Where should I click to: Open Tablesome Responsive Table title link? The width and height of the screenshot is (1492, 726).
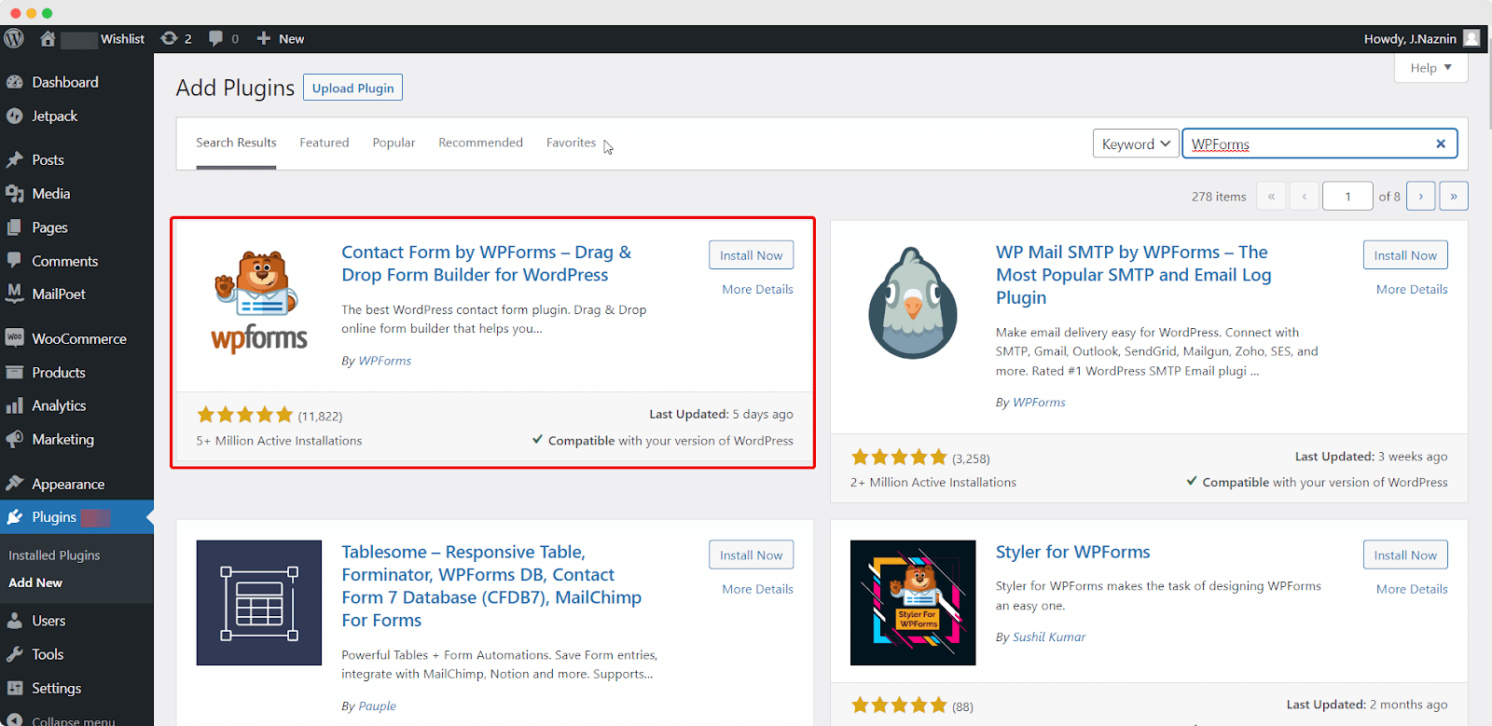point(491,586)
